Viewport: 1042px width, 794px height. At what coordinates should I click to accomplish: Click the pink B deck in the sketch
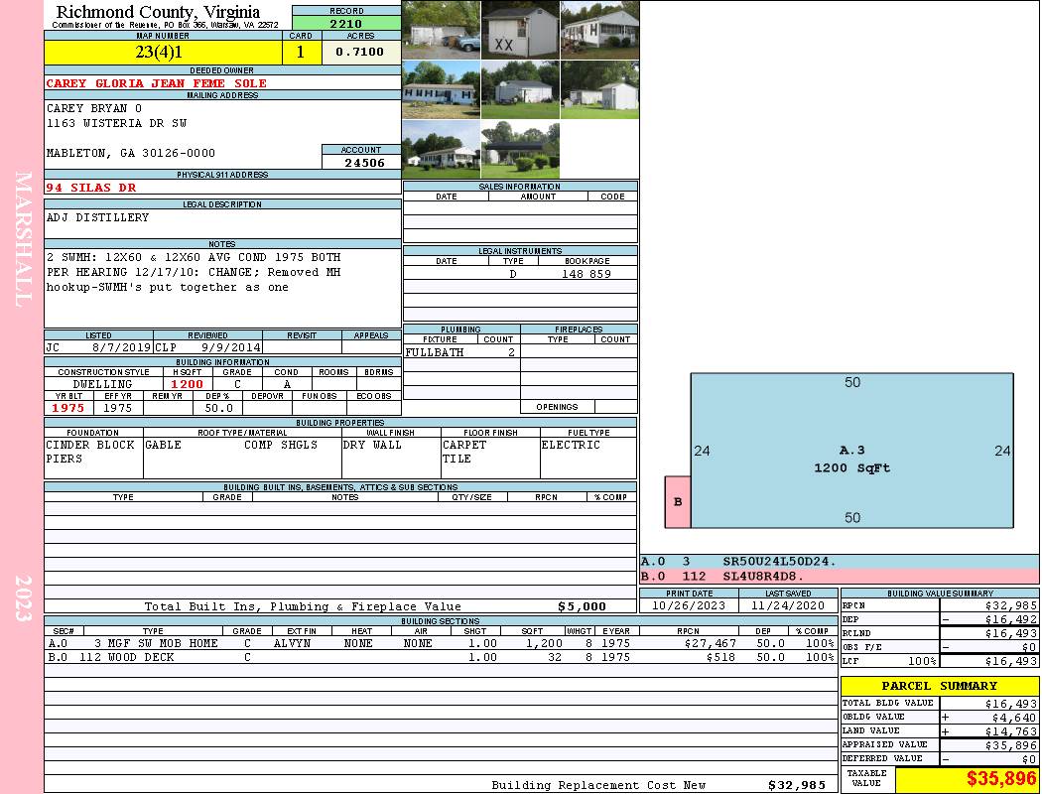pos(678,502)
